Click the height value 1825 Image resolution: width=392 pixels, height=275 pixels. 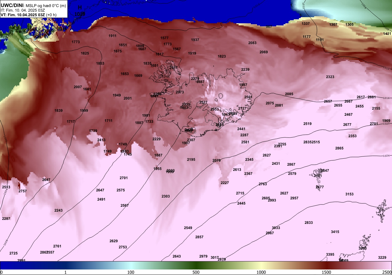(85, 53)
